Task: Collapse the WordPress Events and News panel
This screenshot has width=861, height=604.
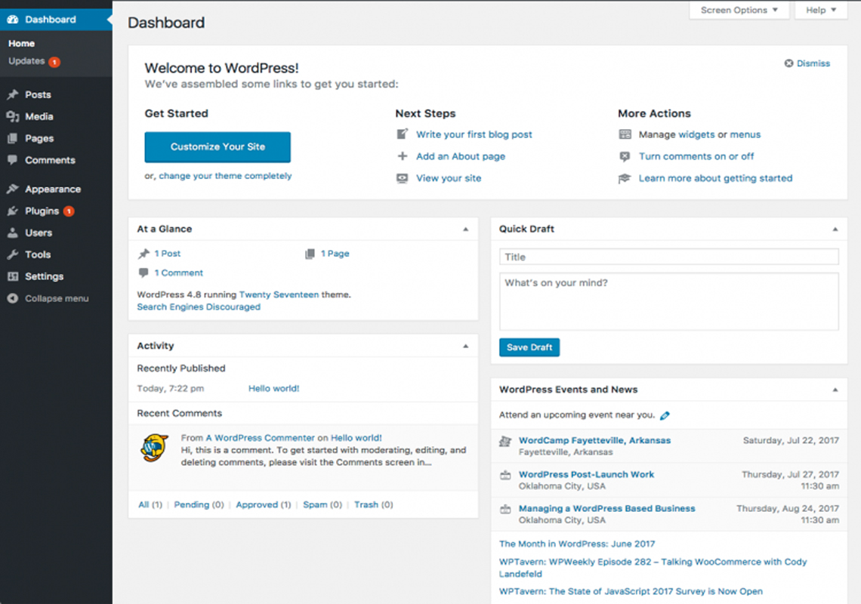Action: tap(835, 390)
